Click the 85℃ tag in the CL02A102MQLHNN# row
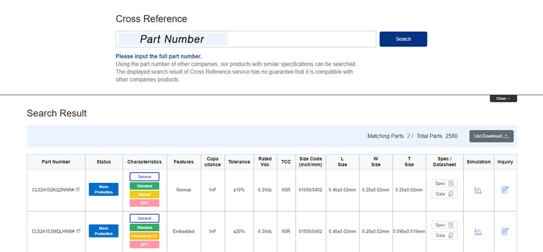The image size is (543, 252). pyautogui.click(x=145, y=244)
